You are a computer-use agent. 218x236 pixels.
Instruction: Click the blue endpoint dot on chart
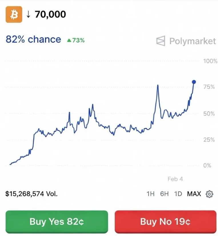pyautogui.click(x=194, y=82)
